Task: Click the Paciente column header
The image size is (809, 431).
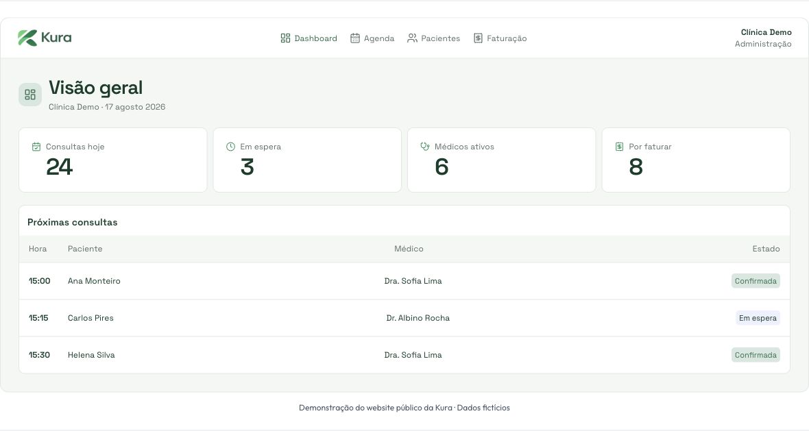Action: click(x=85, y=249)
